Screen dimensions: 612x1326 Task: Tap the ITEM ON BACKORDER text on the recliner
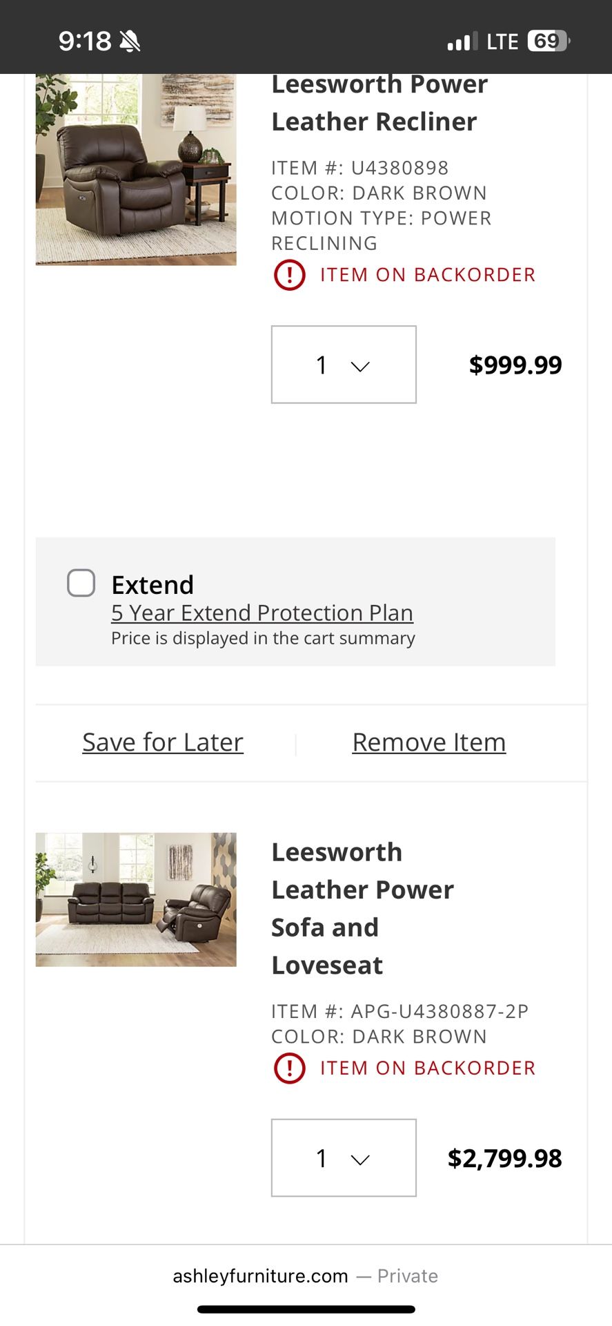[427, 274]
